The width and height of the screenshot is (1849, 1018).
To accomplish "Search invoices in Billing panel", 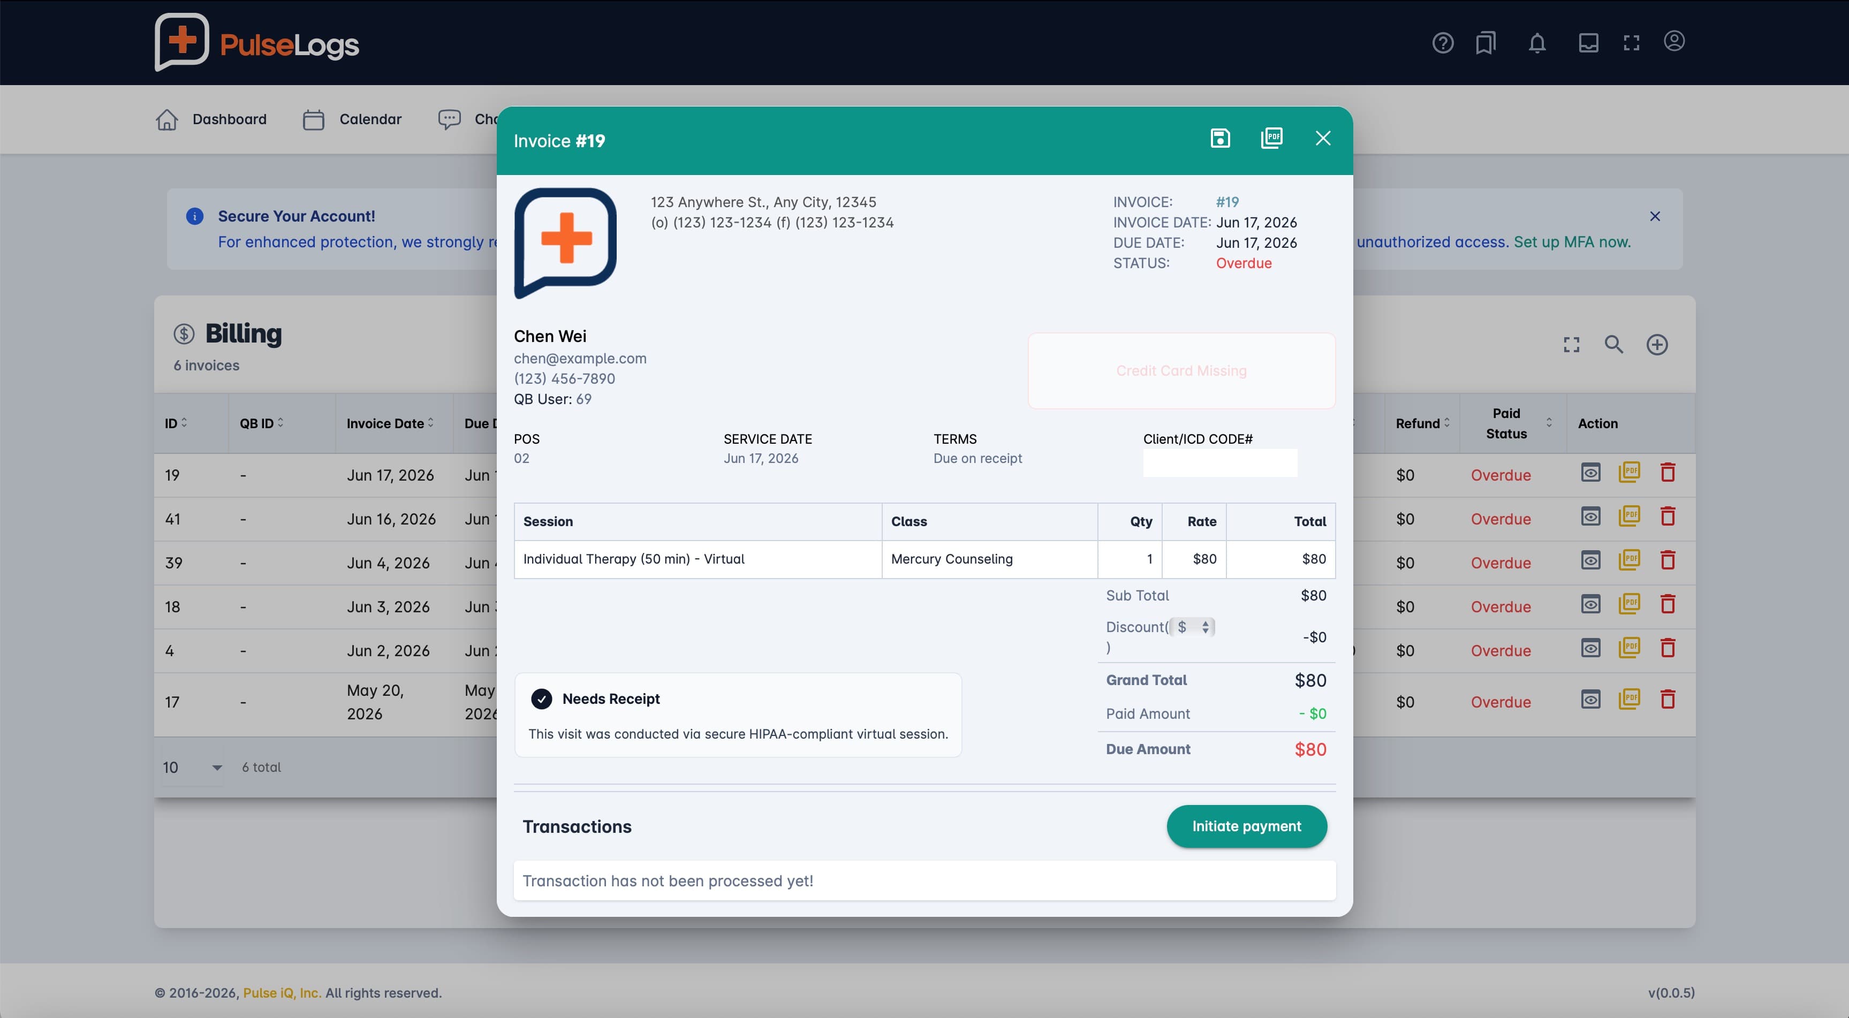I will pyautogui.click(x=1613, y=344).
